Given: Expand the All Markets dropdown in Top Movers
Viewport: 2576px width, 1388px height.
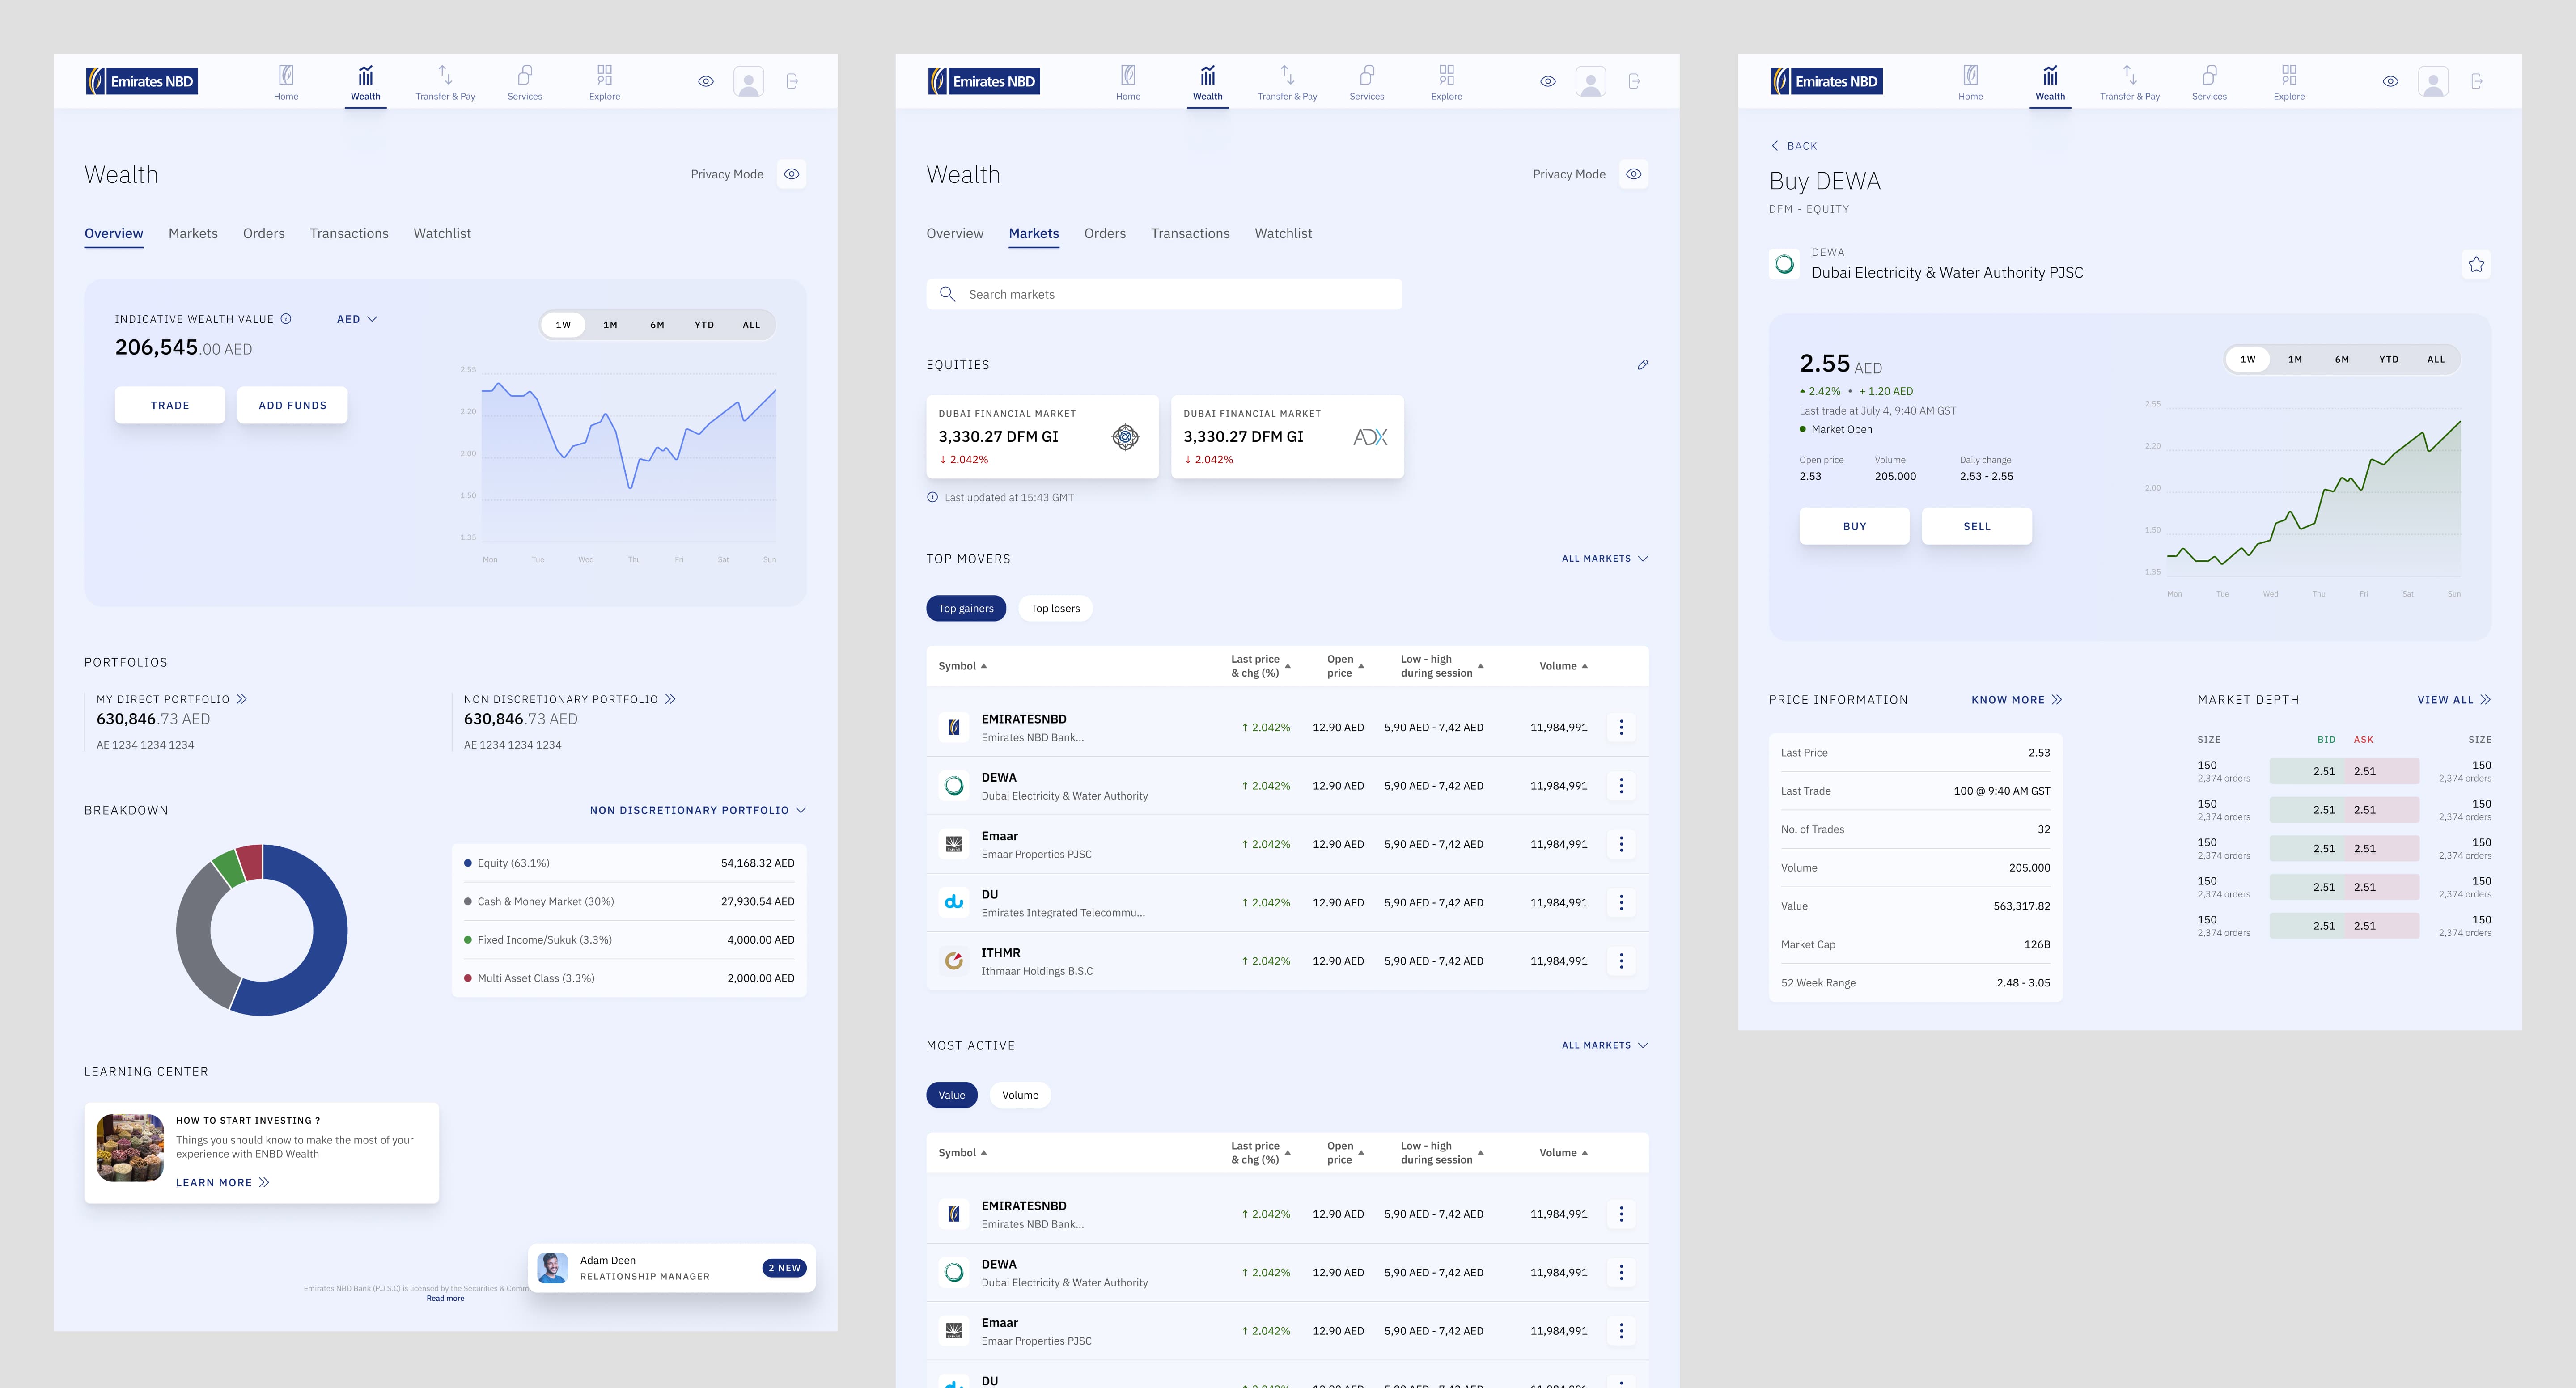Looking at the screenshot, I should pyautogui.click(x=1604, y=559).
